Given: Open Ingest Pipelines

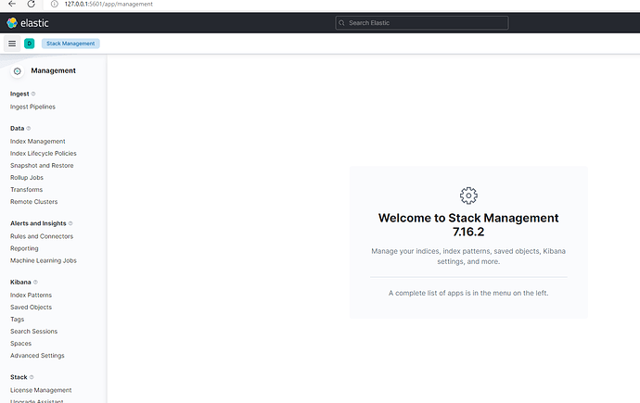Looking at the screenshot, I should [x=32, y=107].
